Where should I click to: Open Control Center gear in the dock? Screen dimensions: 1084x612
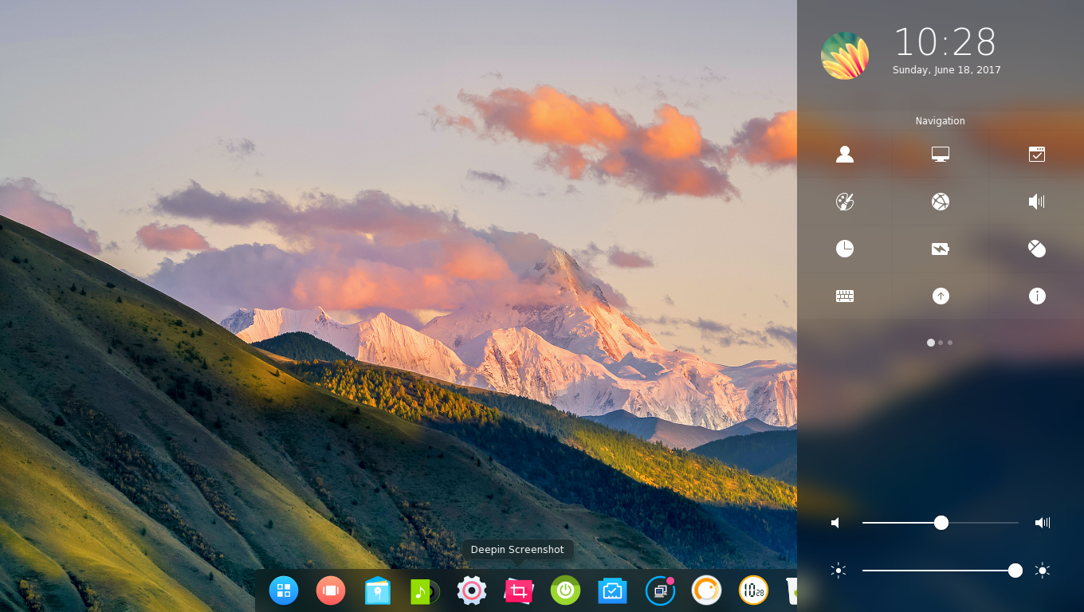pos(471,590)
